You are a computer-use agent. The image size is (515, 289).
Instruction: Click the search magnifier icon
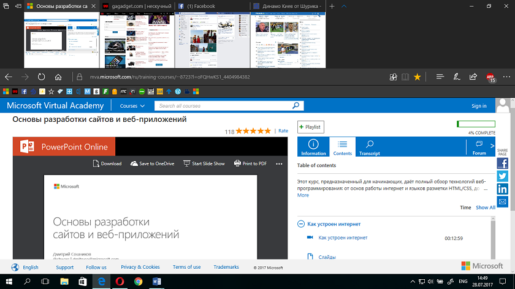pyautogui.click(x=296, y=106)
